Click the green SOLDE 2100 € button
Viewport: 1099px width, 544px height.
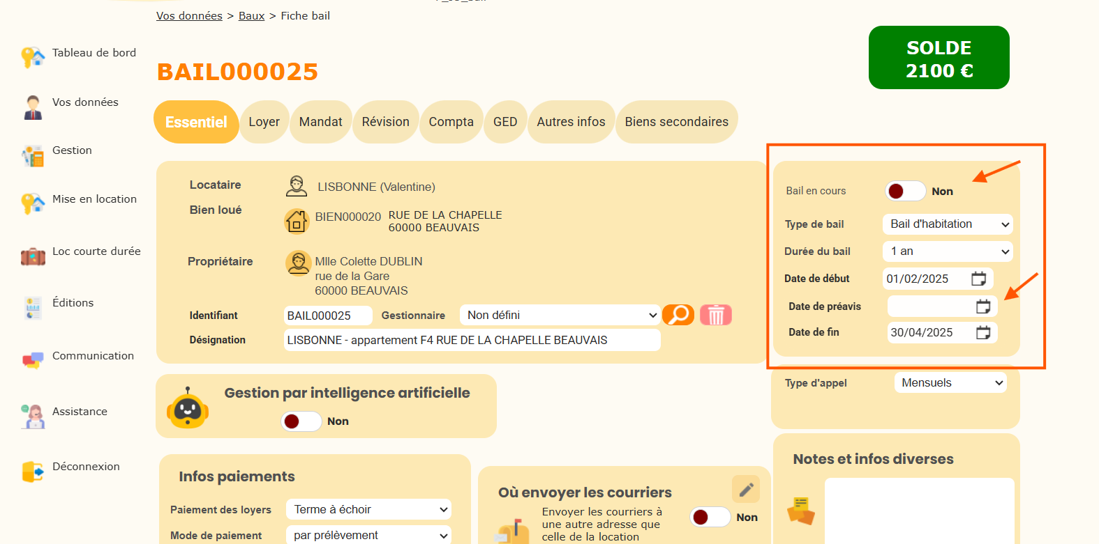pos(939,59)
